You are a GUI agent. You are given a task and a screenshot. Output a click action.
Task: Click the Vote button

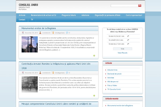coord(123,49)
